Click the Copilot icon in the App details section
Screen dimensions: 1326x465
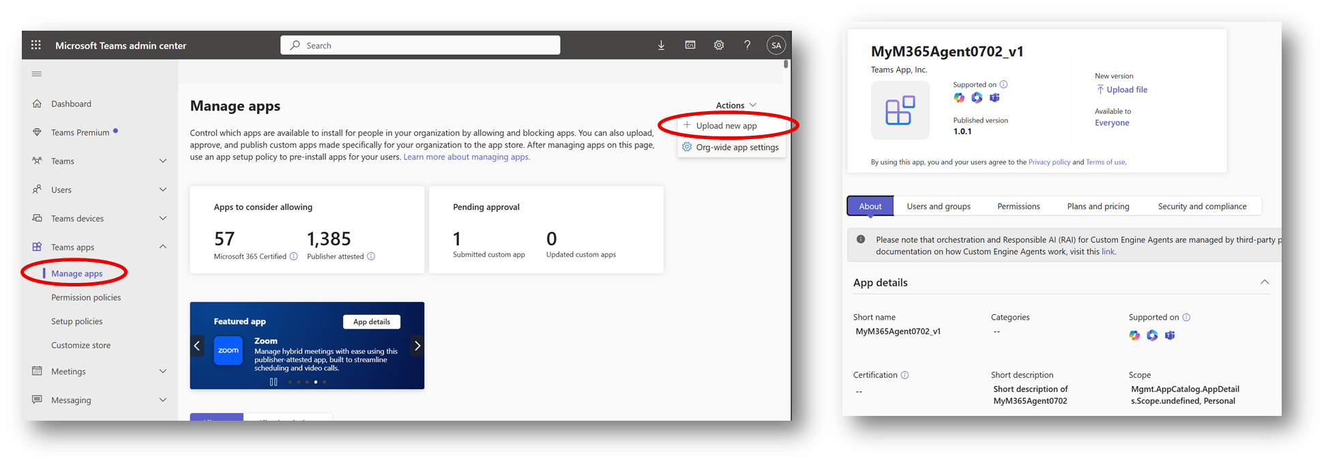tap(1134, 335)
